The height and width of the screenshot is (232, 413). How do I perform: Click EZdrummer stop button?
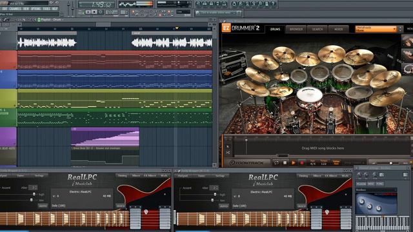tap(285, 163)
